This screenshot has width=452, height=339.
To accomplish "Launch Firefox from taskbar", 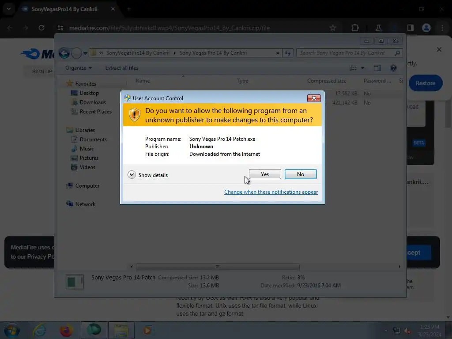I will click(66, 330).
